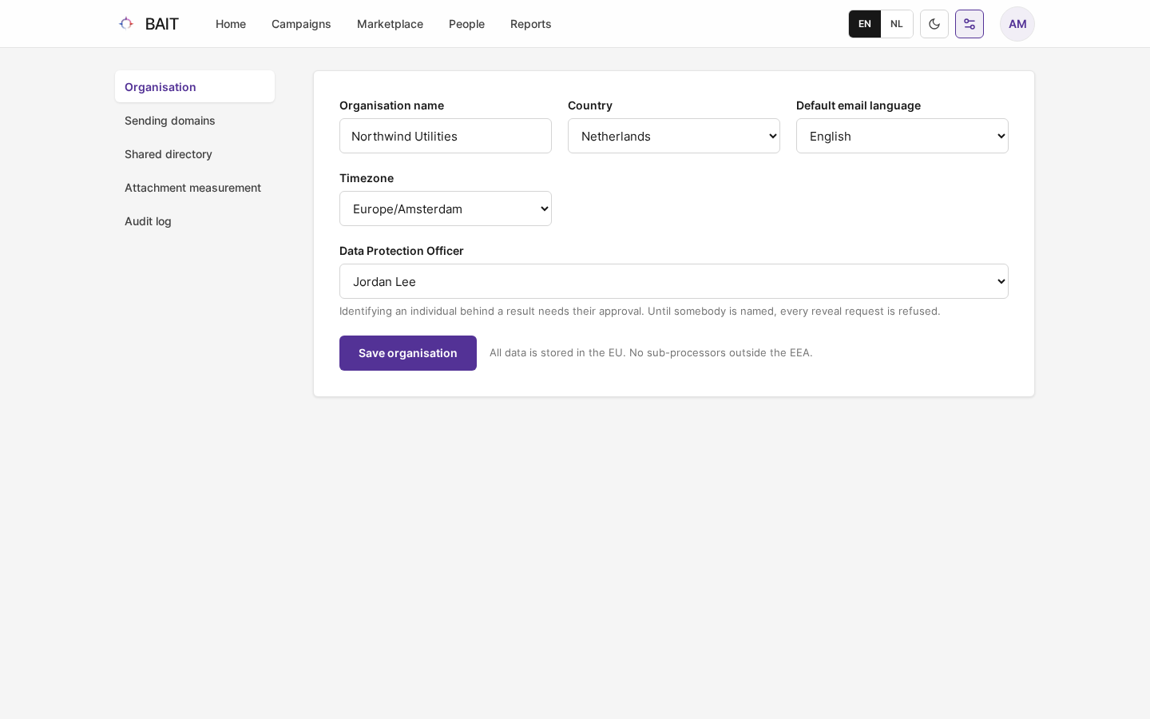The height and width of the screenshot is (719, 1150).
Task: Open the Timezone dropdown
Action: (x=446, y=209)
